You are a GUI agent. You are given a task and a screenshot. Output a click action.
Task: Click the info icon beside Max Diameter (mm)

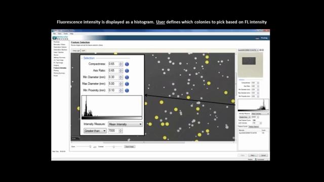127,84
